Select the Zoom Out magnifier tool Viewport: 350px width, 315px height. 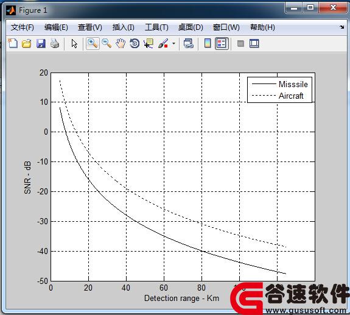[x=107, y=43]
